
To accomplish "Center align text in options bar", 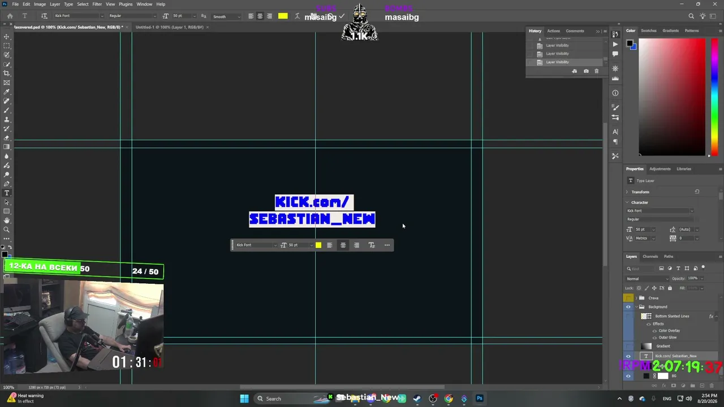I will point(260,16).
